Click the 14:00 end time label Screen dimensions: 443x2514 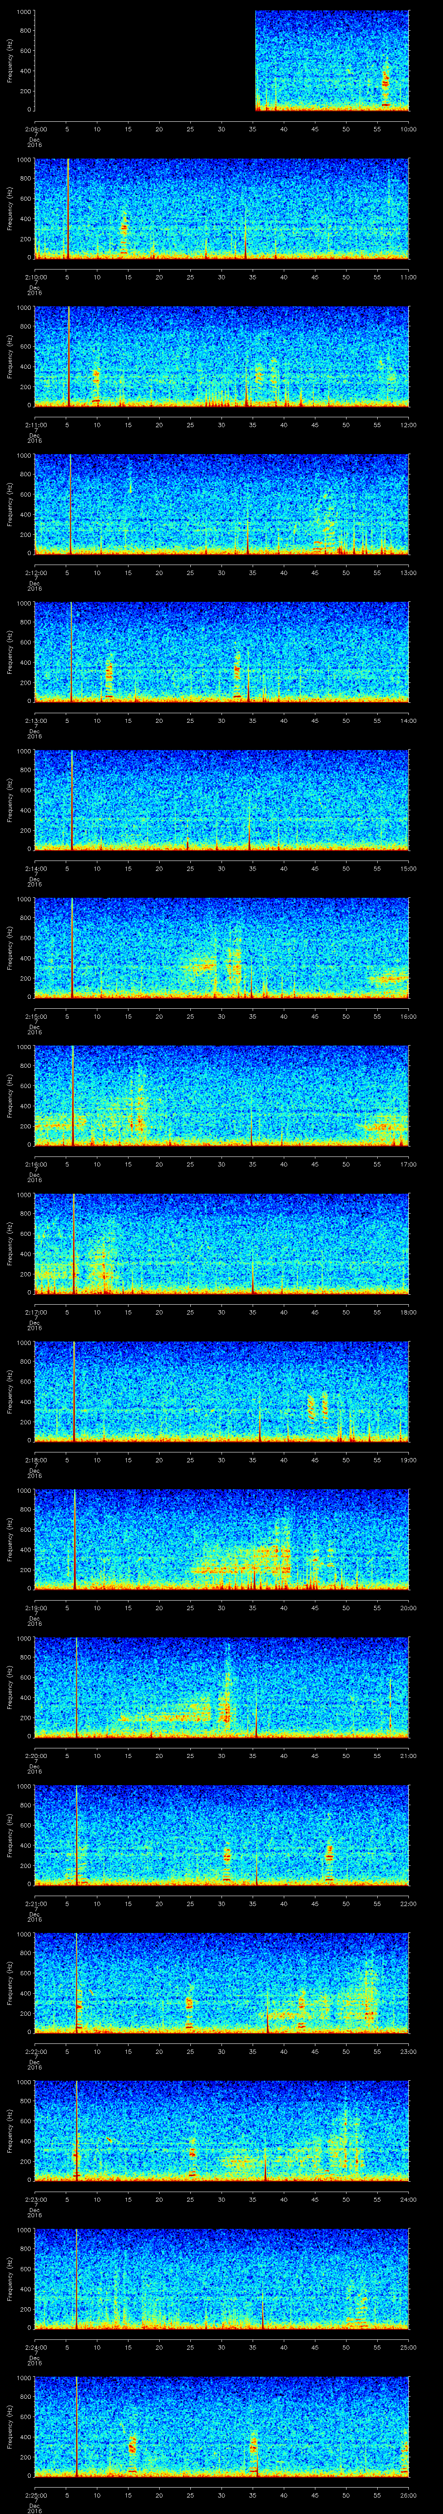408,720
